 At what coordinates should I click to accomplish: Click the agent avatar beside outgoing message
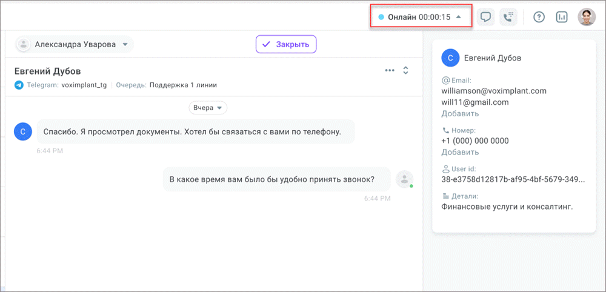coord(405,179)
